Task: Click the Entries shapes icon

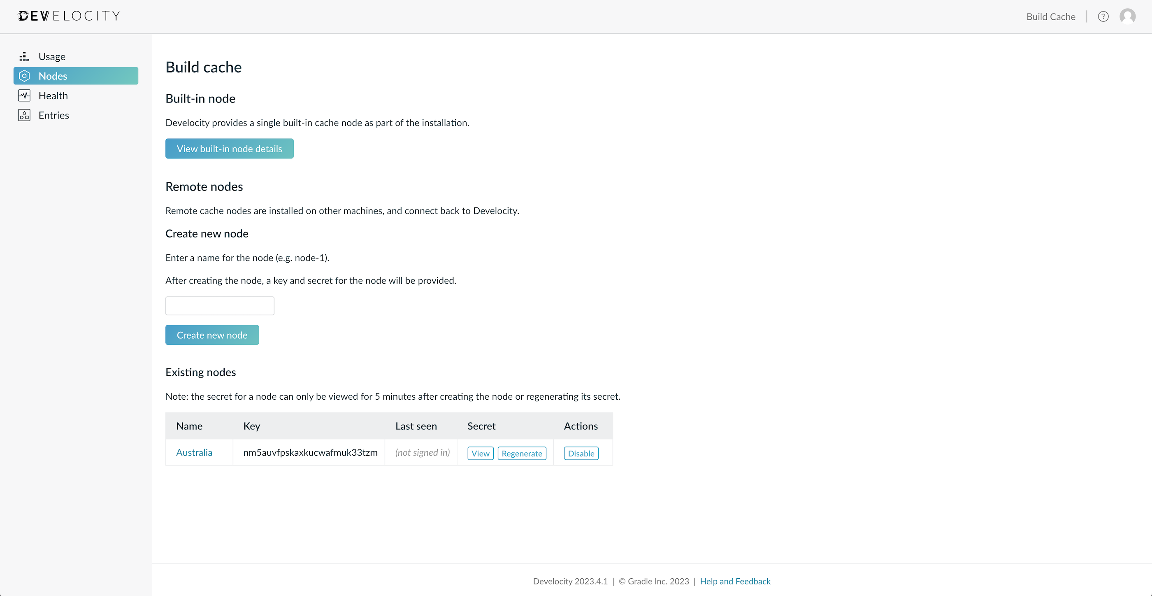Action: (x=24, y=115)
